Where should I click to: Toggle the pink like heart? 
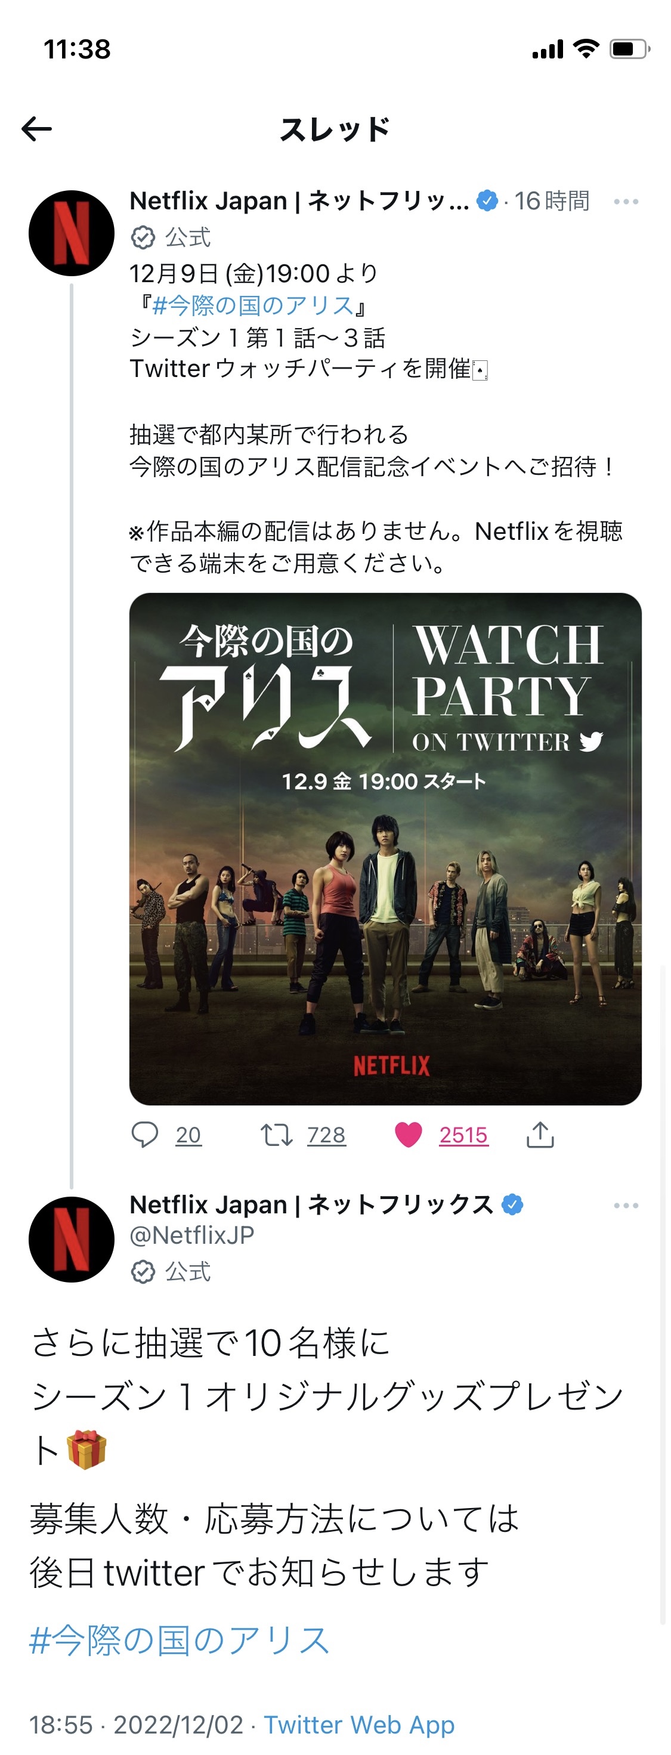(409, 1135)
